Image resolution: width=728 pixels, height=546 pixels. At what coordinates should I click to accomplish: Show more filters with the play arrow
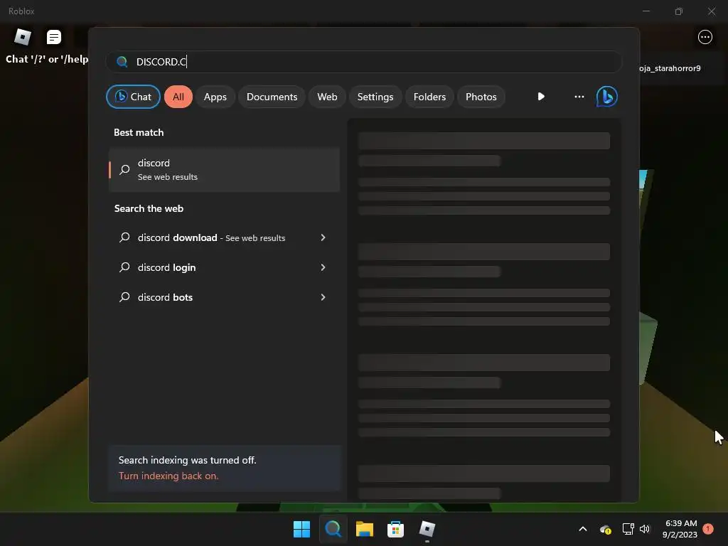[541, 97]
